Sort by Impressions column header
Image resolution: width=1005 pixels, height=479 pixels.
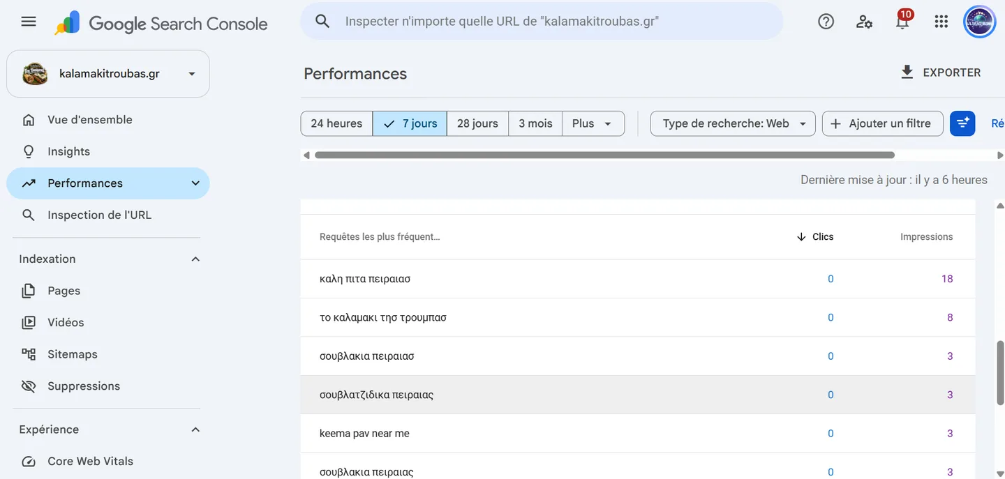point(926,237)
